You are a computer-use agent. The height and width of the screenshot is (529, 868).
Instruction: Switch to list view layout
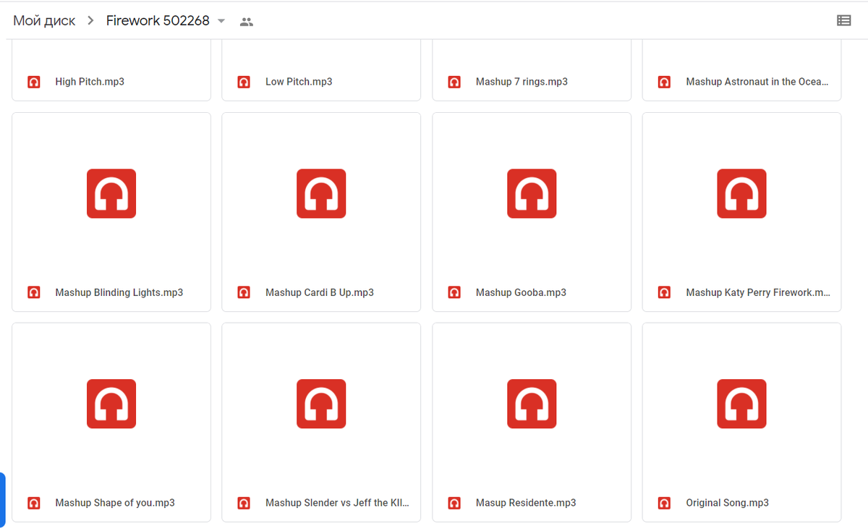click(843, 20)
